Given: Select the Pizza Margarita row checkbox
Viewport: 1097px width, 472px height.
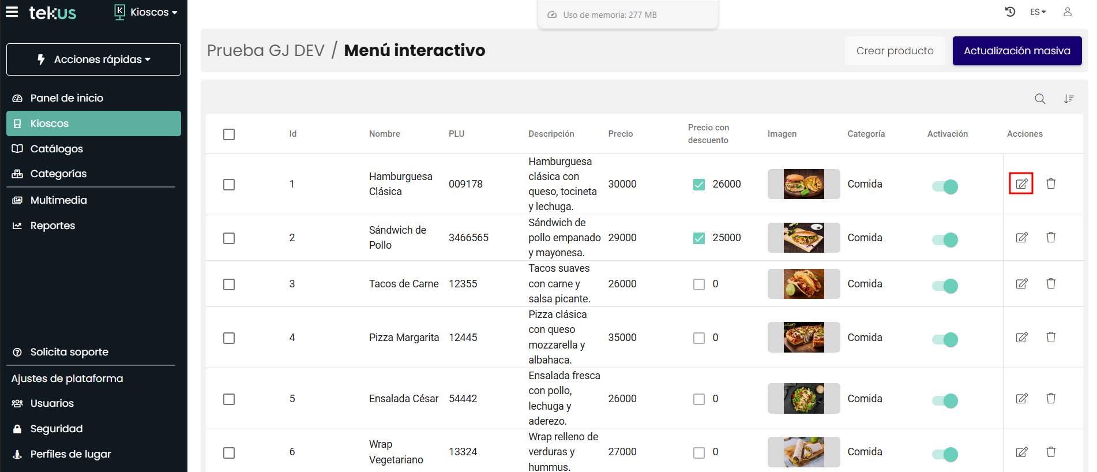Looking at the screenshot, I should [x=229, y=338].
